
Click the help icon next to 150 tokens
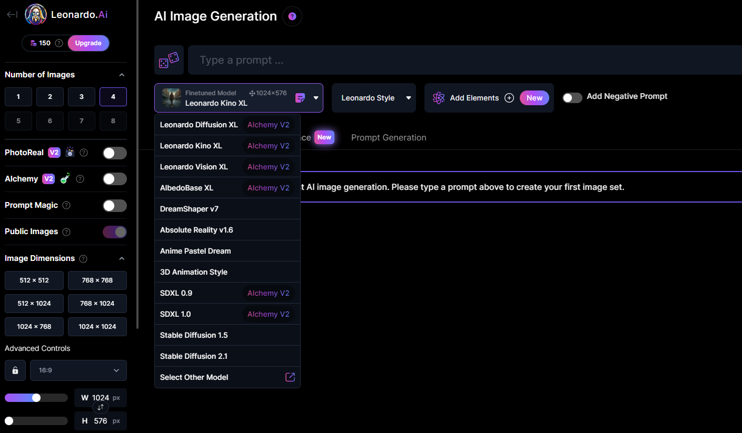(59, 43)
